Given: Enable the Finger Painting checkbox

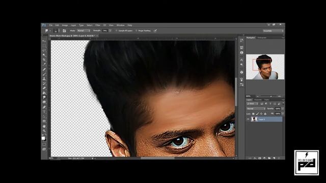Looking at the screenshot, I should point(137,30).
